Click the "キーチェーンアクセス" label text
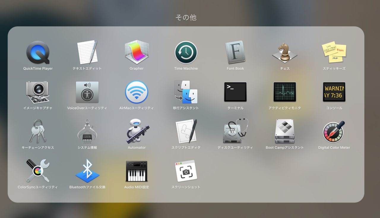Viewport: 380px width, 218px height. 38,148
